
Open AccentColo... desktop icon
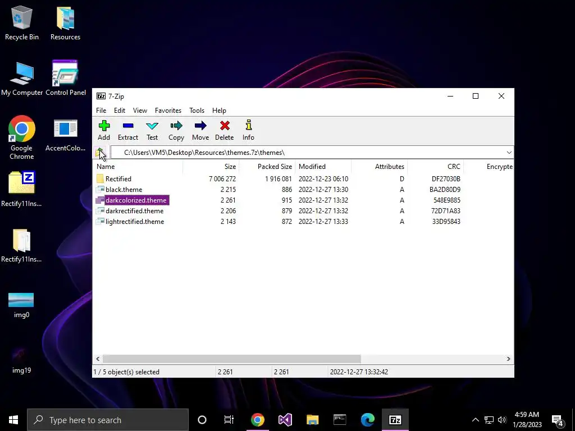click(65, 135)
